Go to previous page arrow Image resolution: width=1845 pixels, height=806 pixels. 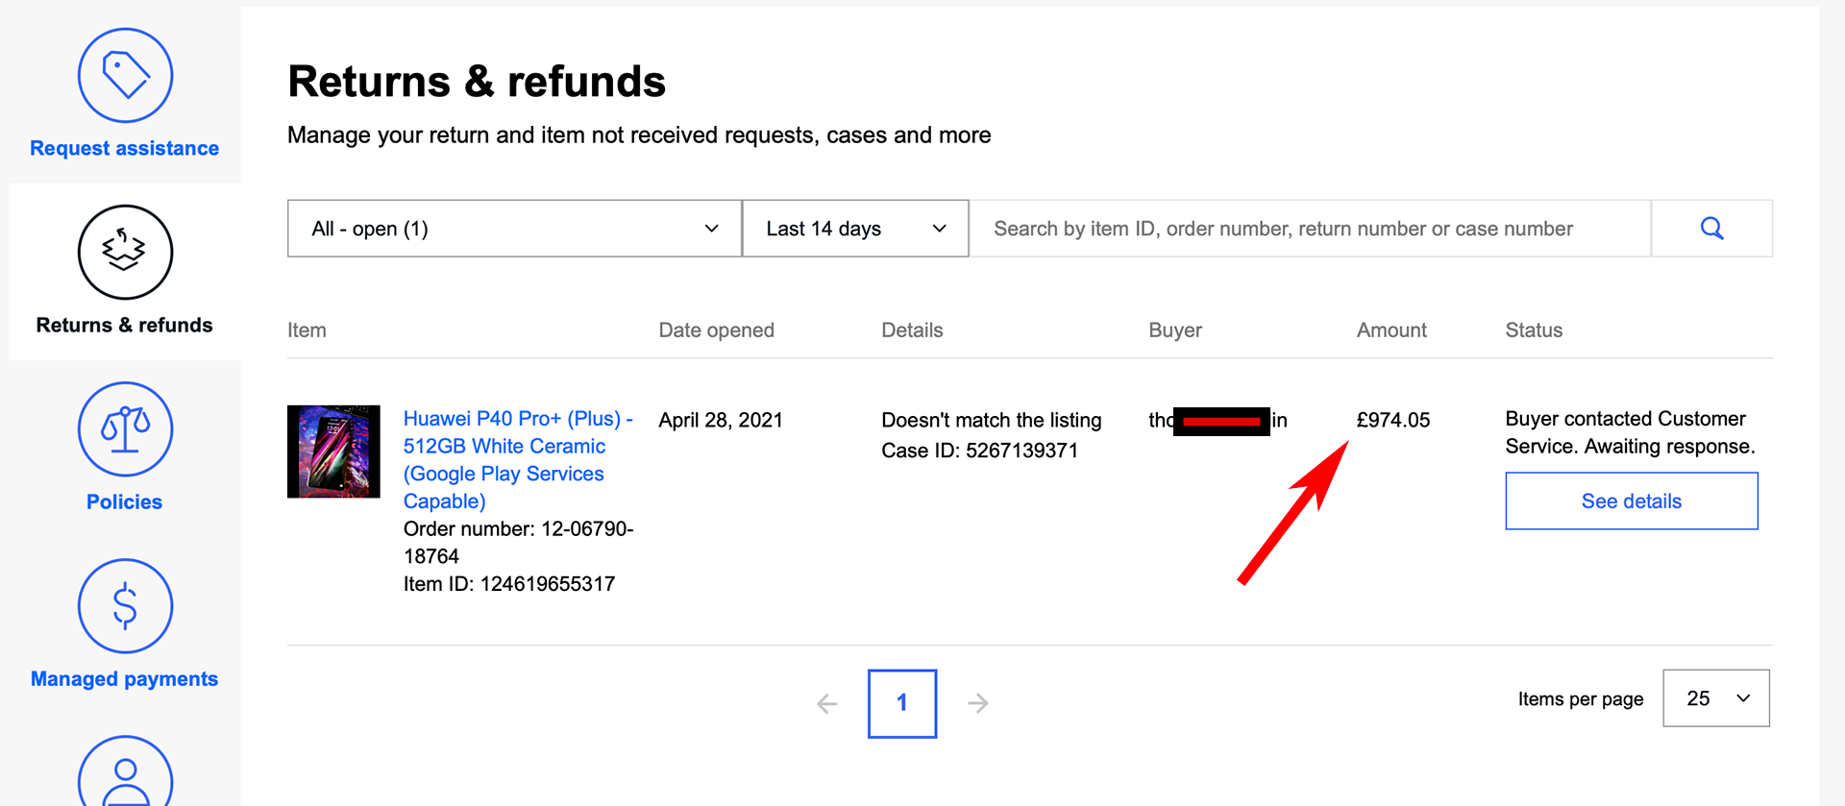pos(826,704)
